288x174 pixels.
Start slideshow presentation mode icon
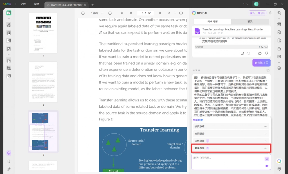coord(181,13)
